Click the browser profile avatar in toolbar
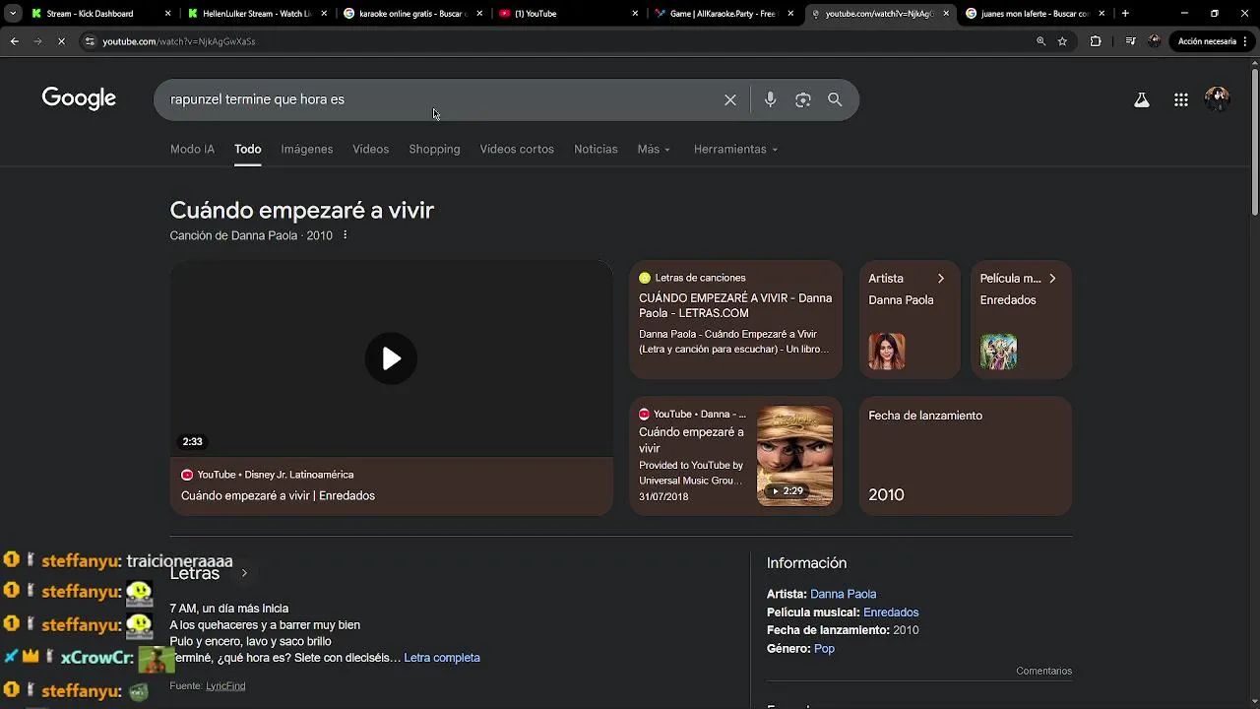This screenshot has width=1260, height=709. (1155, 41)
